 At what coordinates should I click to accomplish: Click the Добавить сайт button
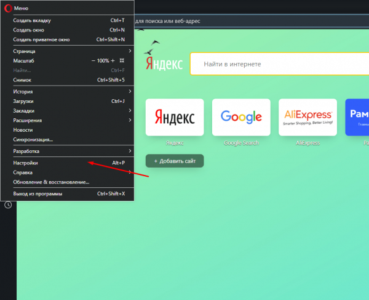(x=175, y=161)
